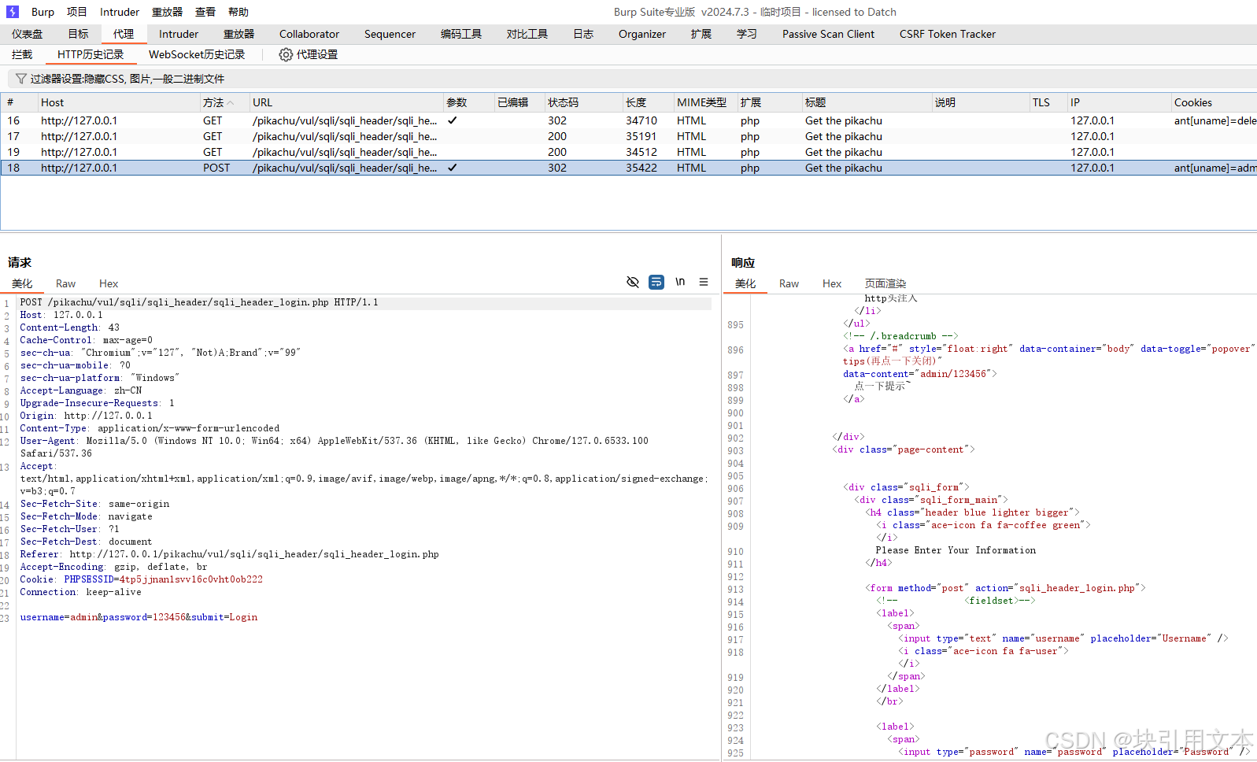Open the Burp menu
This screenshot has width=1257, height=762.
pos(43,12)
